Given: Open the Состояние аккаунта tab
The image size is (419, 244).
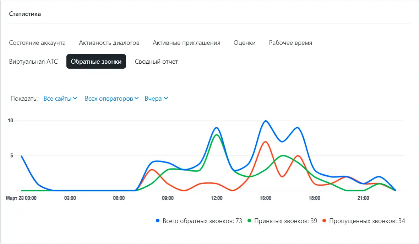Looking at the screenshot, I should [37, 43].
